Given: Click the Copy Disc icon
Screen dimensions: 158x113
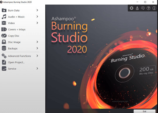Looking at the screenshot, I should click(x=4, y=36).
